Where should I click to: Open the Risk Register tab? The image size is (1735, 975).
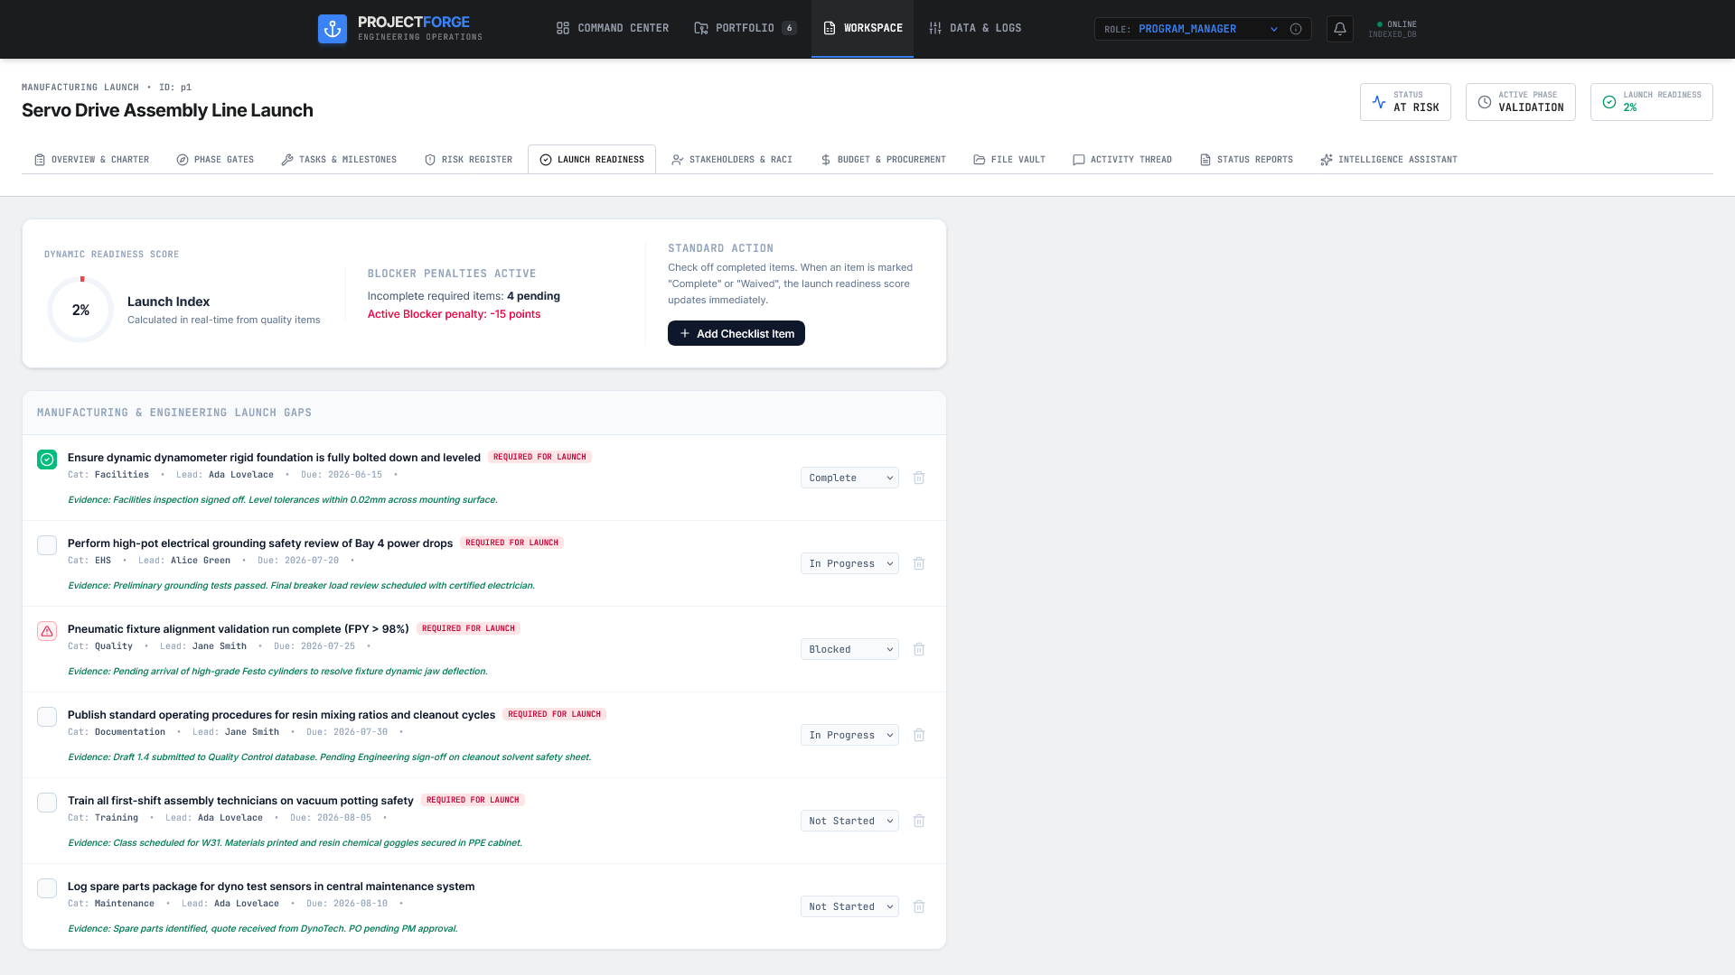point(468,160)
